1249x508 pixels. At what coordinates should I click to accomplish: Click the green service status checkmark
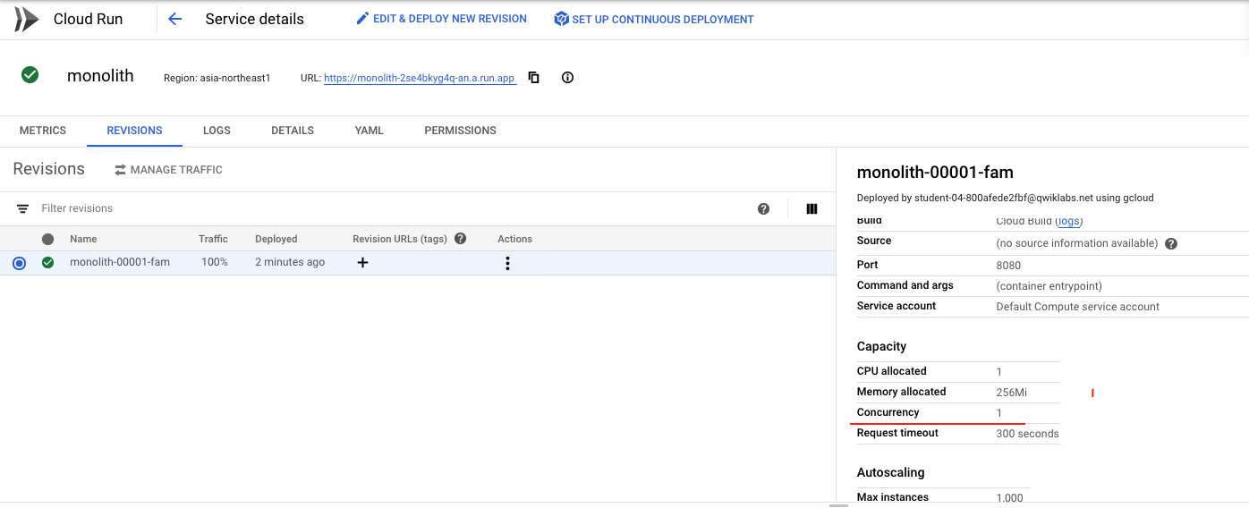(30, 75)
